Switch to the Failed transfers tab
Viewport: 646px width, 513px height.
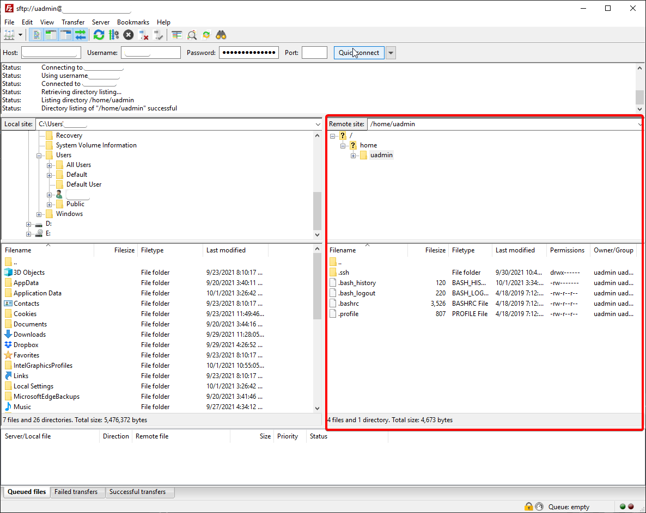click(x=76, y=492)
